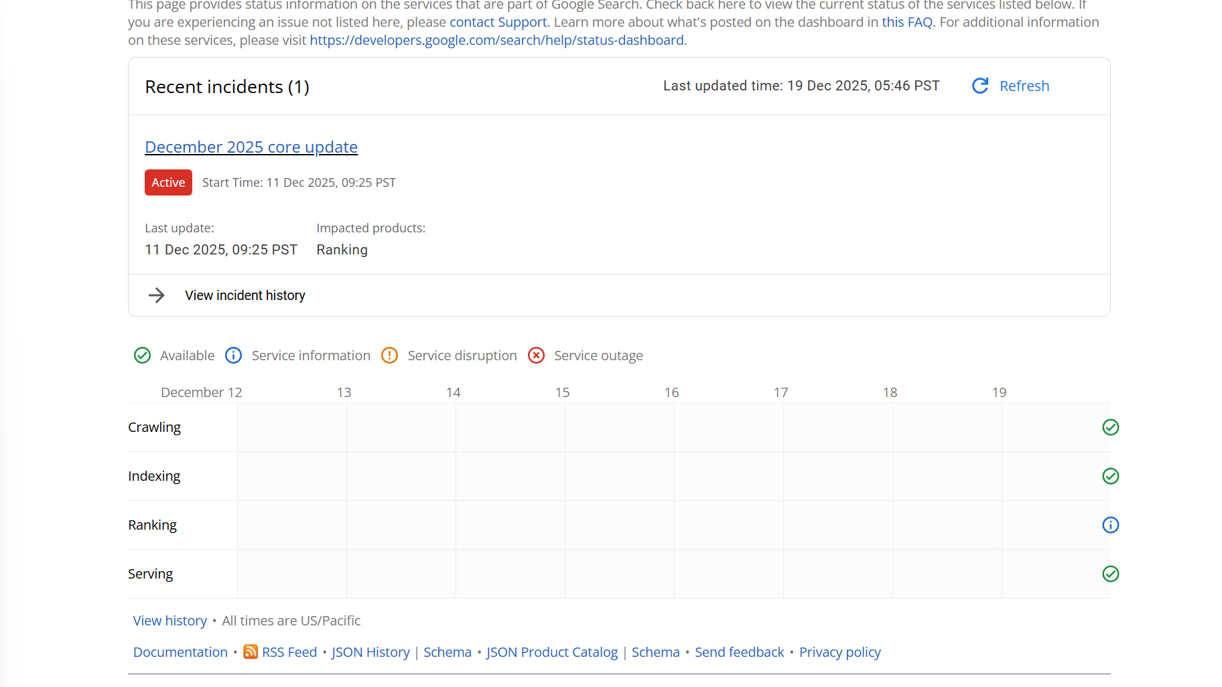Screen dimensions: 1222x687
Task: Expand View incident history
Action: [245, 295]
